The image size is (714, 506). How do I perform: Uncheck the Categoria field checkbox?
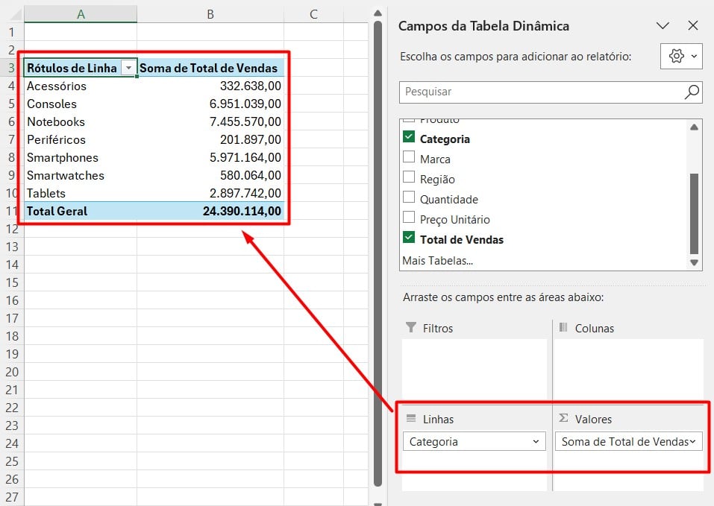(x=409, y=137)
